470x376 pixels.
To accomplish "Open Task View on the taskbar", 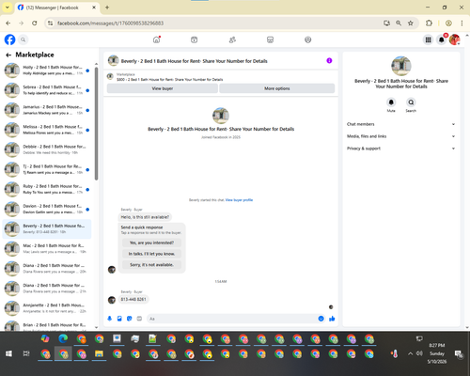I will click(x=26, y=353).
